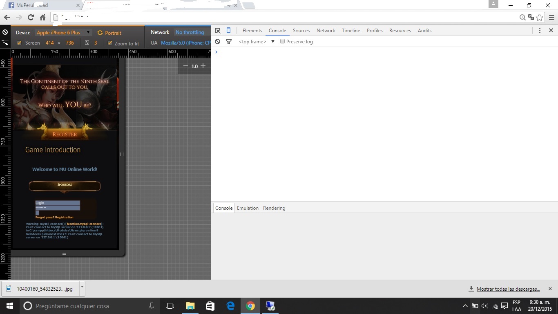Viewport: 558px width, 314px height.
Task: Zoom out the emulated viewport
Action: [x=185, y=66]
